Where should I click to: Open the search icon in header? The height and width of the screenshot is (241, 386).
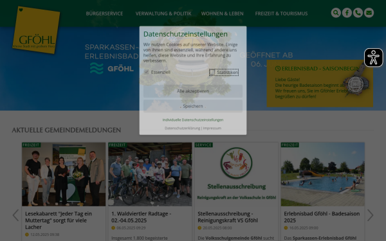(336, 13)
